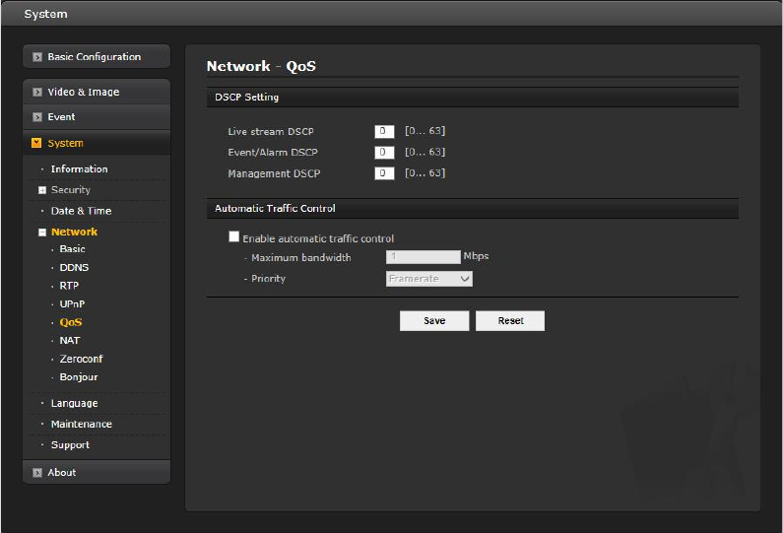Focus the Management DSCP field
This screenshot has width=783, height=533.
tap(384, 173)
